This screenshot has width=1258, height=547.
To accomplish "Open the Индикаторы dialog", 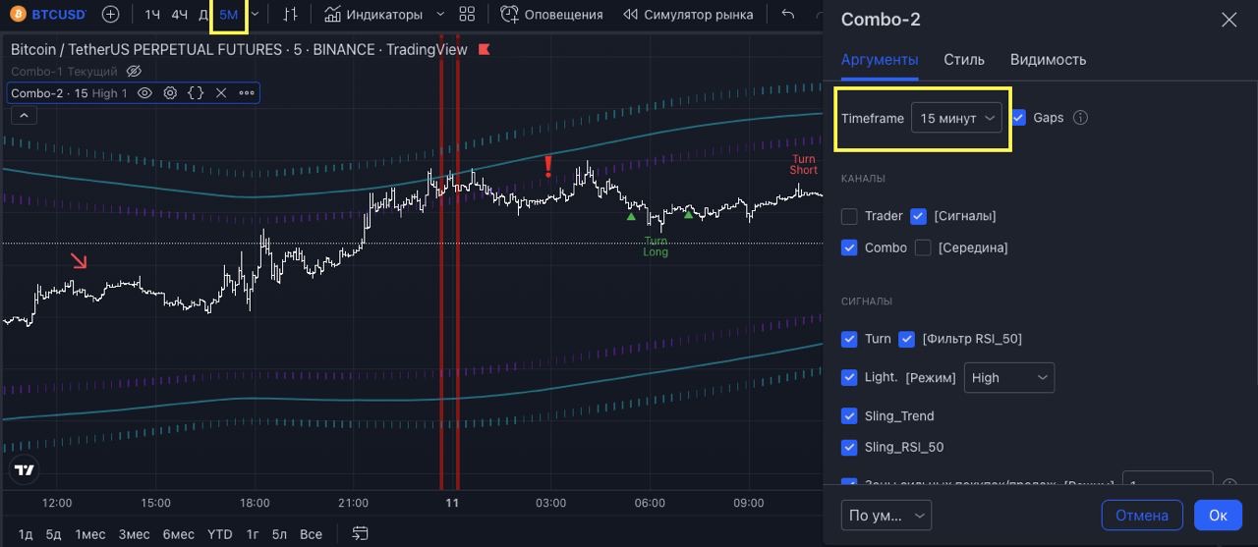I will pyautogui.click(x=373, y=15).
